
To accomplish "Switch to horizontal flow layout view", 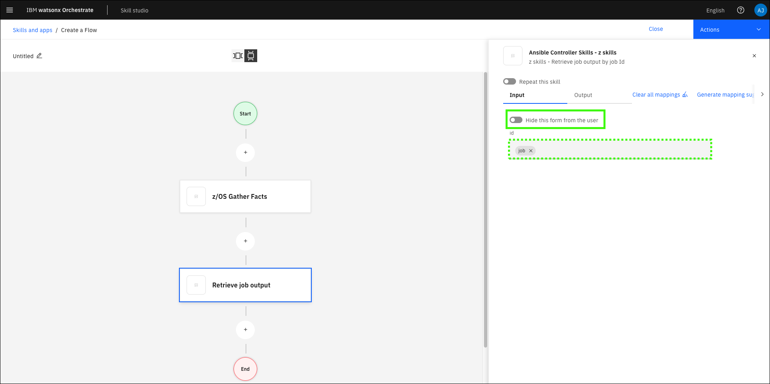I will click(x=238, y=56).
